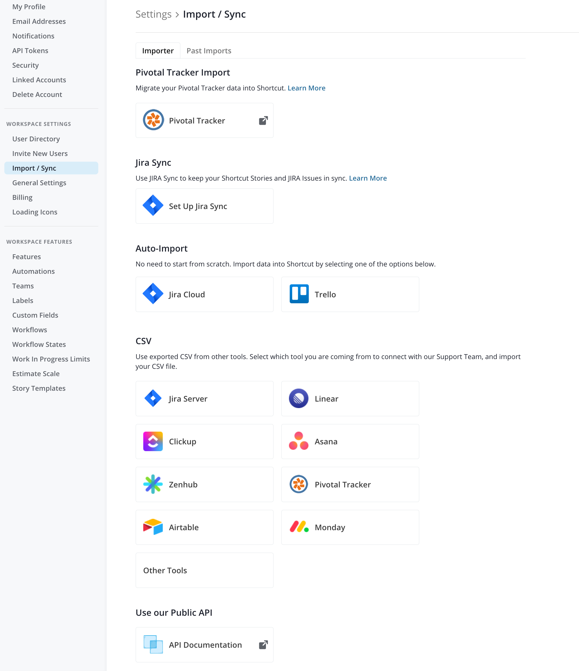
Task: Click the Asana three-dot logo
Action: [x=298, y=441]
